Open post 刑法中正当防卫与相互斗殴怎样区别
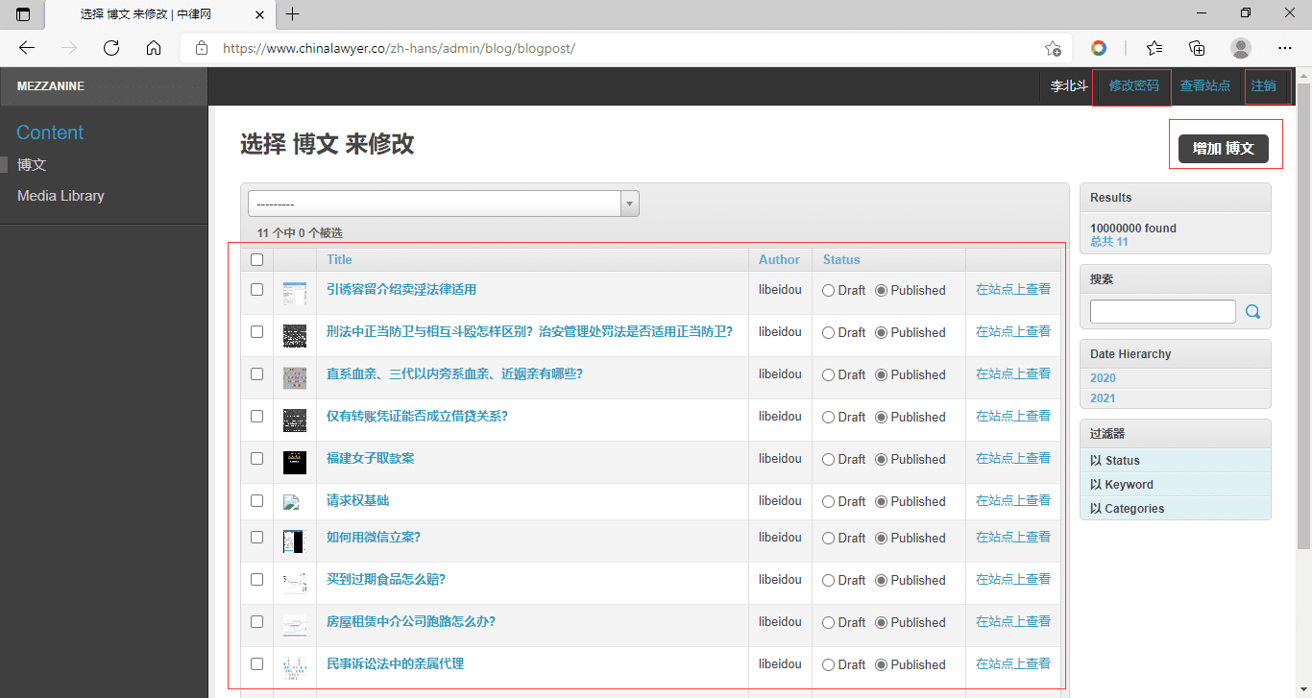This screenshot has height=698, width=1312. click(x=529, y=331)
